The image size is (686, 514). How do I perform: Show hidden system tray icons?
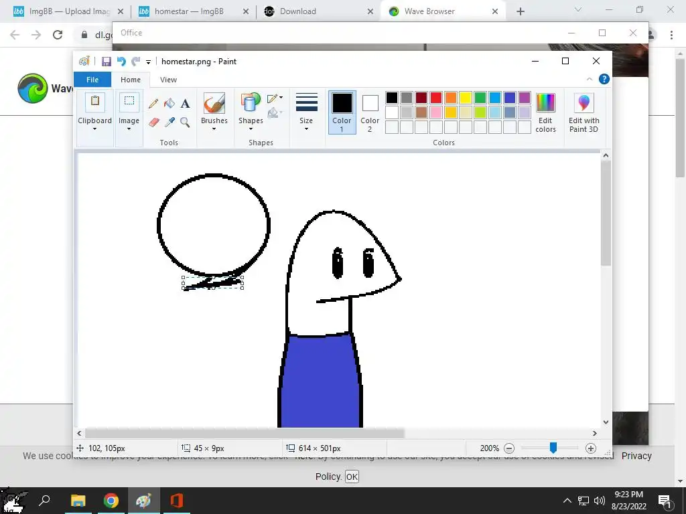pos(567,501)
